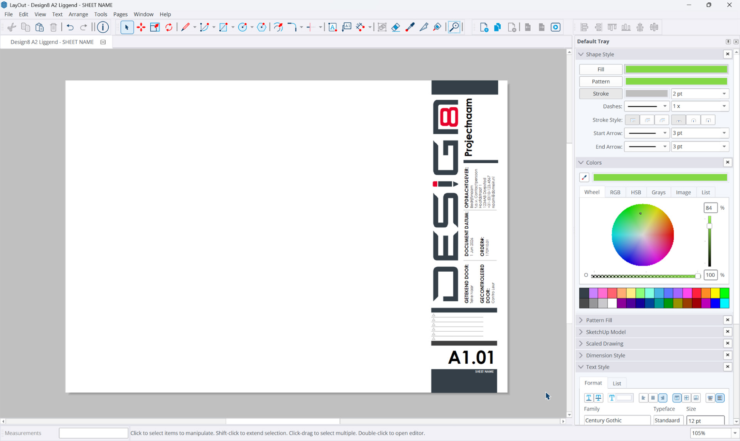Select the Erase tool

coord(396,27)
